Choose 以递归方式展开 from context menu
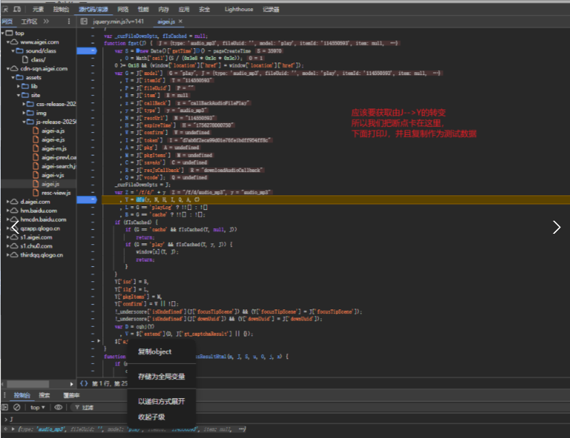The height and width of the screenshot is (438, 570). 161,402
